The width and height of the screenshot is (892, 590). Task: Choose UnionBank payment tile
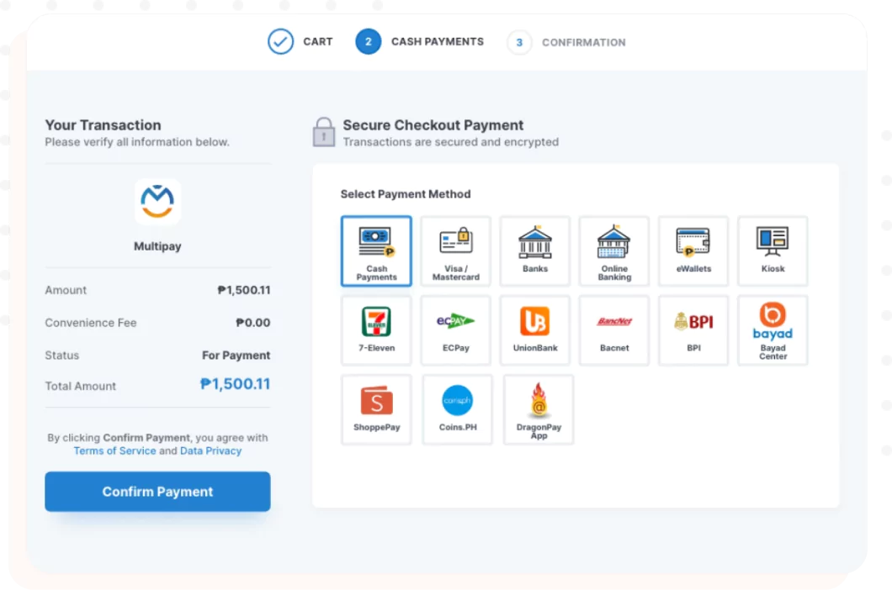[534, 330]
